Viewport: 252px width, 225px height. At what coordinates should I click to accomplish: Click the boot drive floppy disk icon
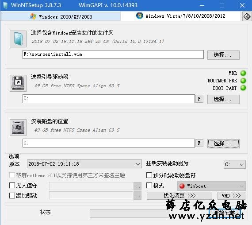coord(18,83)
